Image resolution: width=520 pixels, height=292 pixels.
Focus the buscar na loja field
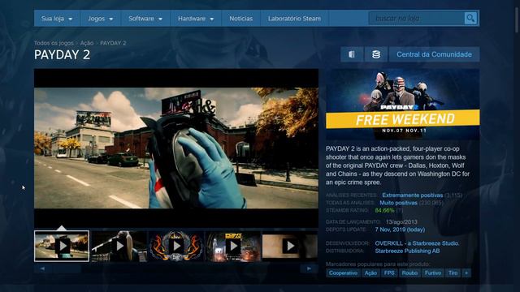coord(417,18)
